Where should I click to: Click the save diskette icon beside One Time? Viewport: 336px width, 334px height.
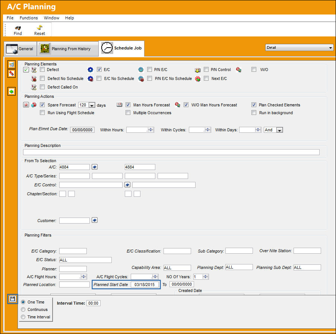point(12,299)
